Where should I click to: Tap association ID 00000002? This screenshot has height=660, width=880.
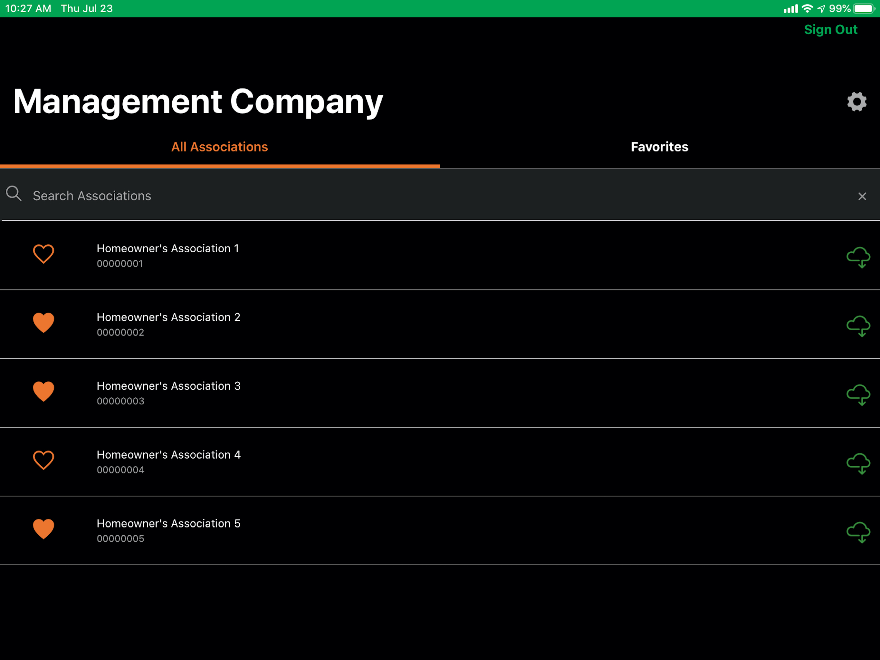[120, 332]
